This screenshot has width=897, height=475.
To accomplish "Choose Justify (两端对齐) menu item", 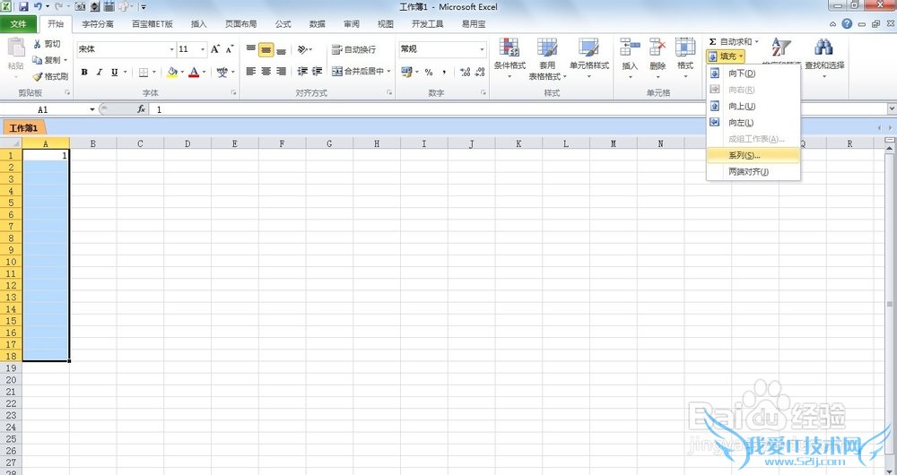I will tap(753, 171).
